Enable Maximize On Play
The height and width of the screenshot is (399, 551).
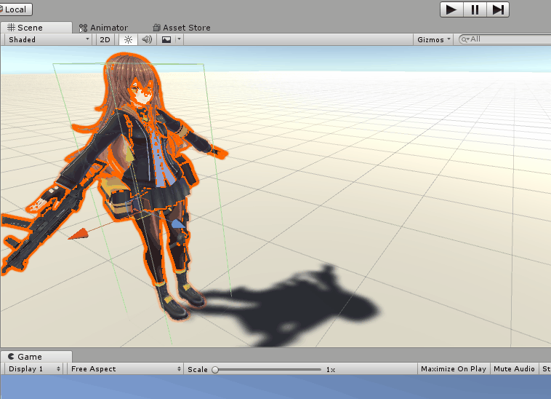tap(454, 369)
